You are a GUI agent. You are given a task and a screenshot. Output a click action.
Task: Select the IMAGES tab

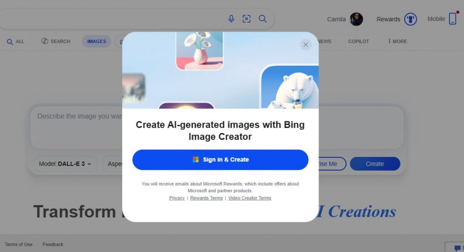97,41
